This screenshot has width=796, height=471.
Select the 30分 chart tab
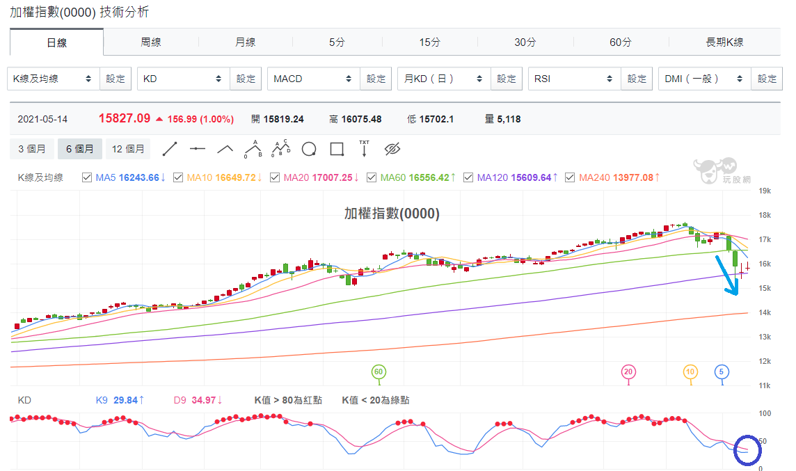click(525, 42)
